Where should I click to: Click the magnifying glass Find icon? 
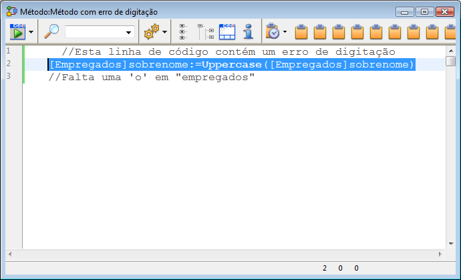click(51, 31)
